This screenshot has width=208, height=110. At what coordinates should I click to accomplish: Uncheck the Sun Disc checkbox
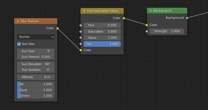tap(19, 44)
